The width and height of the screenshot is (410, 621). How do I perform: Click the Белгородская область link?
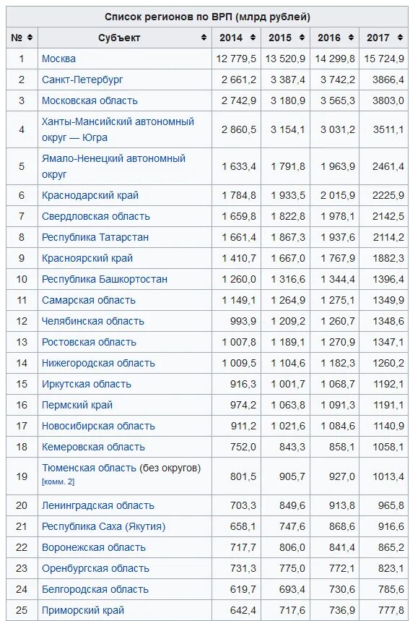[95, 589]
